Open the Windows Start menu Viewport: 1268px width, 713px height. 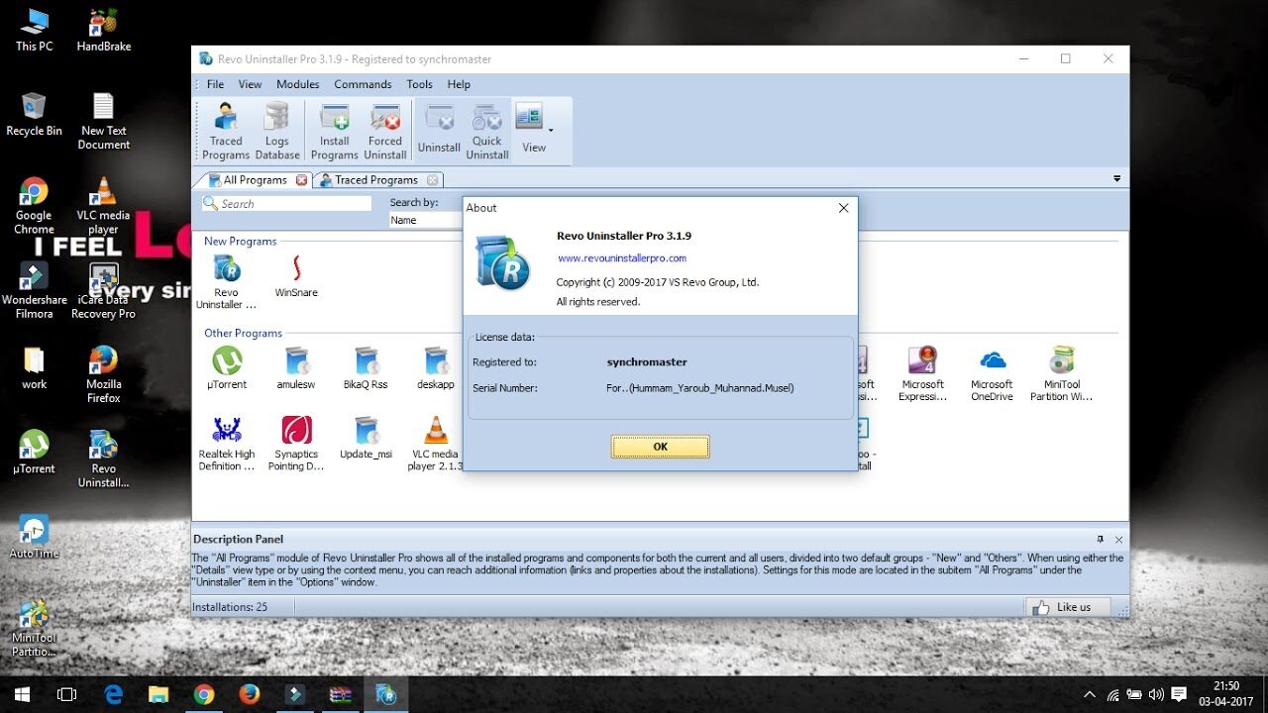(22, 694)
